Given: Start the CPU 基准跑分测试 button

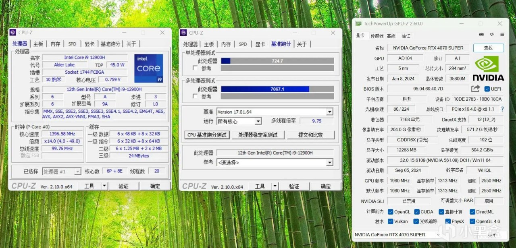Looking at the screenshot, I should (207, 135).
